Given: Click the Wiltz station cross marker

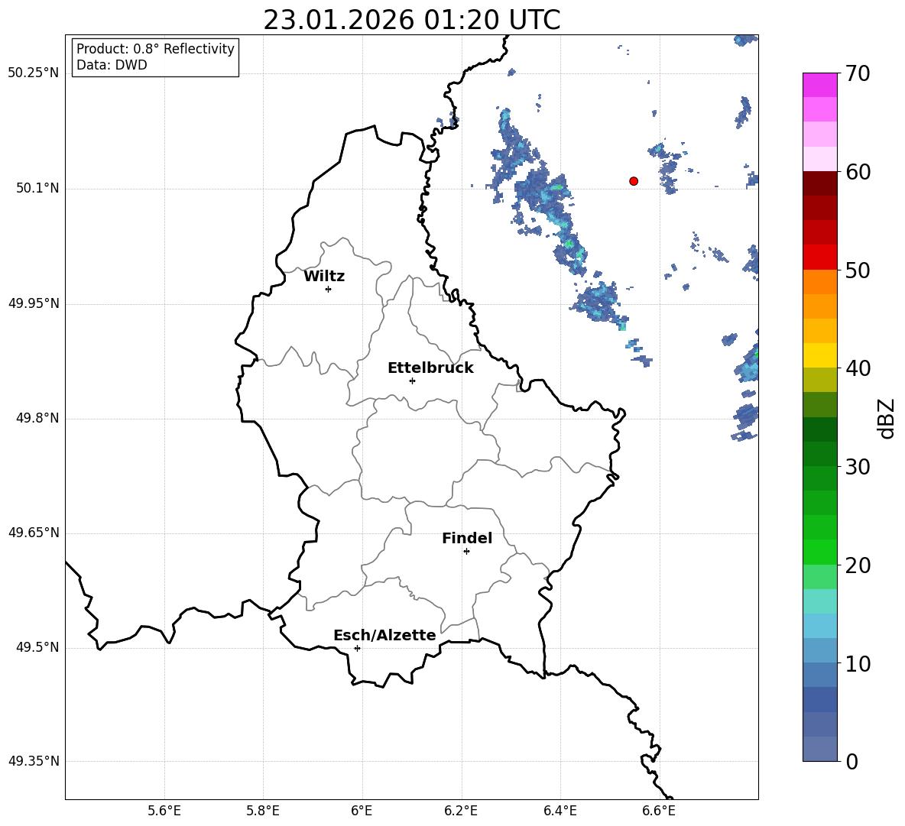Looking at the screenshot, I should (x=329, y=289).
